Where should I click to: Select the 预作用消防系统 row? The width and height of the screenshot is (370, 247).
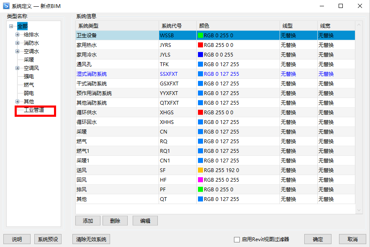[215, 93]
